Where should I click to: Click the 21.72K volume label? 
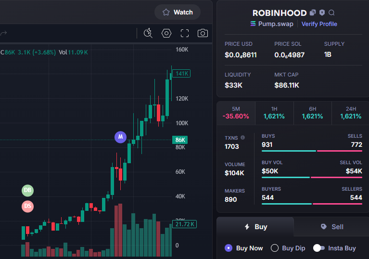coord(185,224)
